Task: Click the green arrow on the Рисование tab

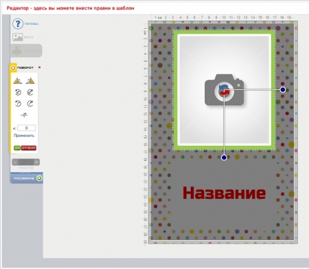Action: pyautogui.click(x=39, y=178)
